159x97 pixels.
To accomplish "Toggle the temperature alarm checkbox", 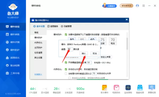I will 66,35.
